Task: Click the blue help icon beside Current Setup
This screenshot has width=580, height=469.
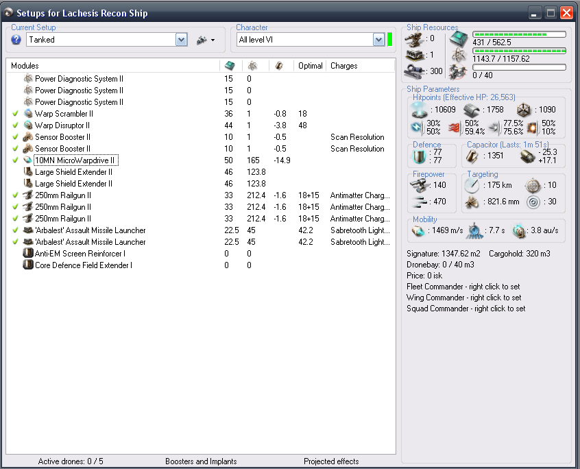Action: pos(16,40)
